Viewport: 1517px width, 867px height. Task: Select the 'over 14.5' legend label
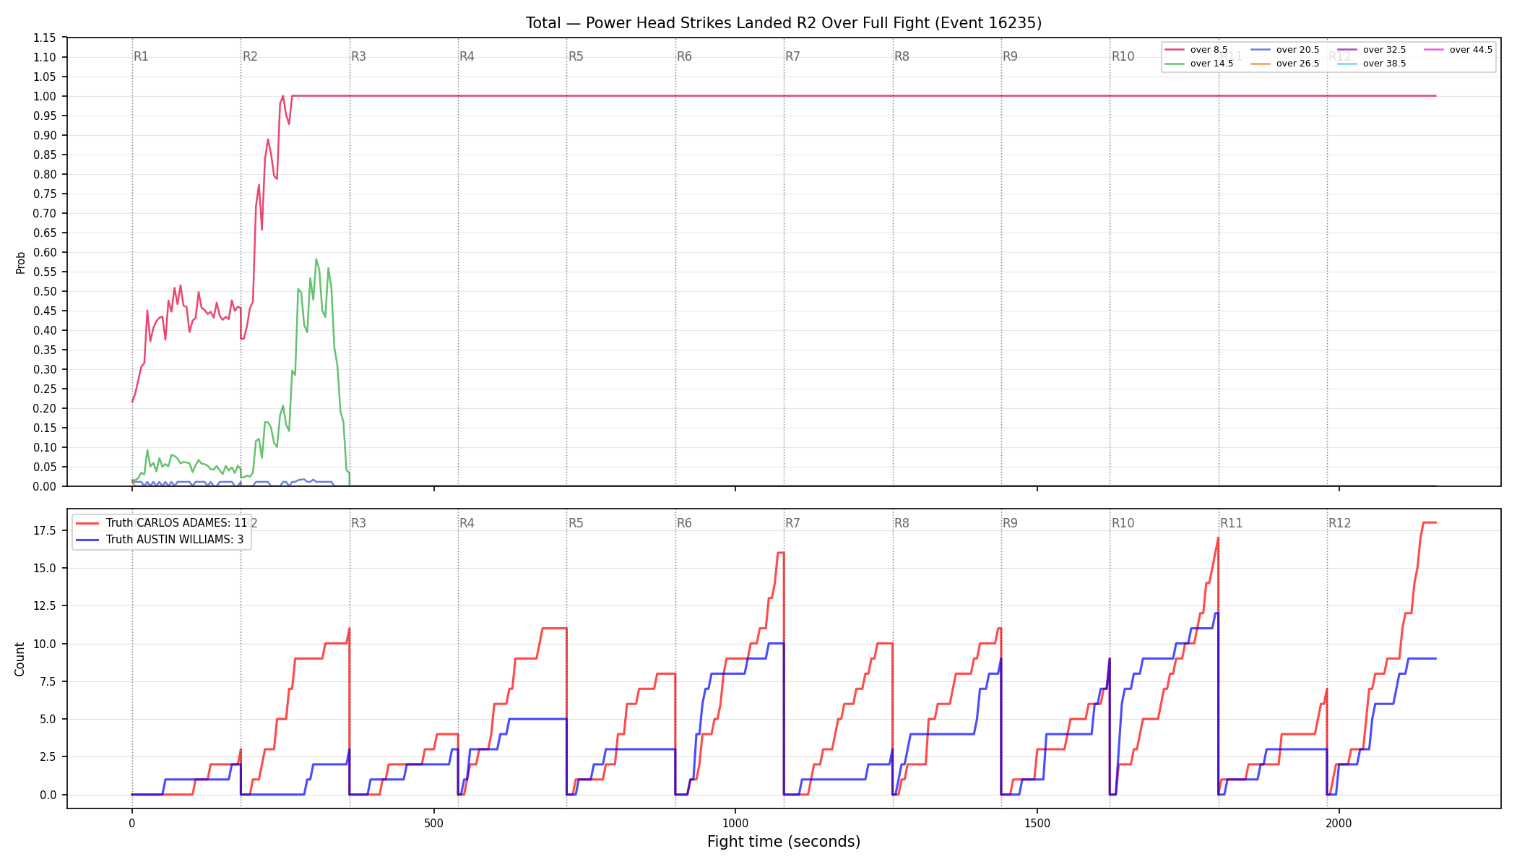1211,64
